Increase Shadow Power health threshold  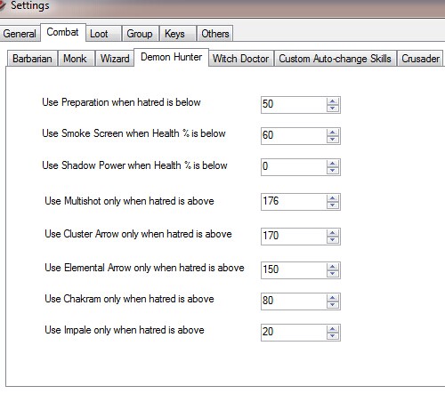[333, 164]
